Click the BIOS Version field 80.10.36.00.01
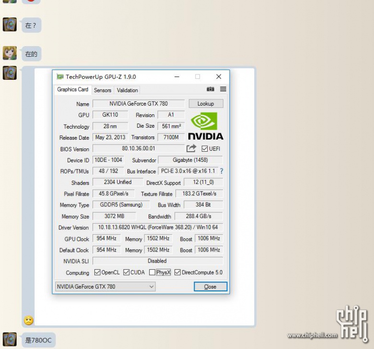Viewport: 374px width, 349px height. click(x=139, y=148)
